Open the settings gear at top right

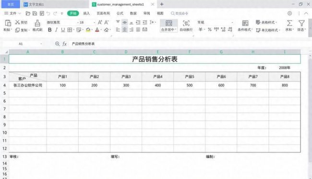(289, 13)
